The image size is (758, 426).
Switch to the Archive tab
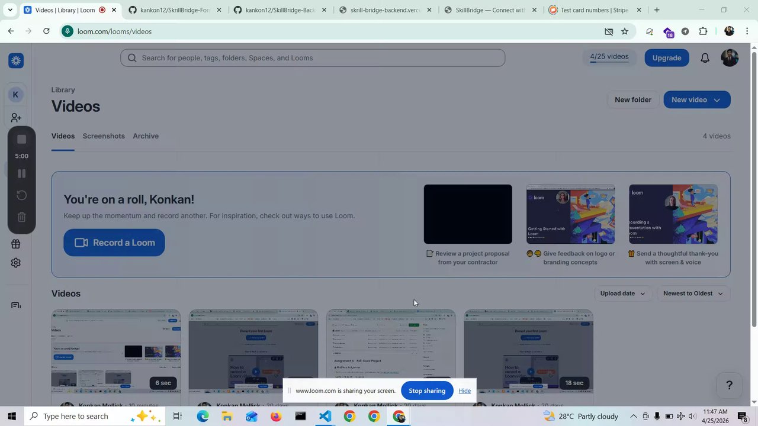(146, 136)
